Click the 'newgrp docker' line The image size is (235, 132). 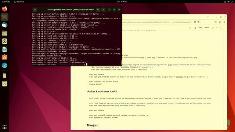coord(95,84)
